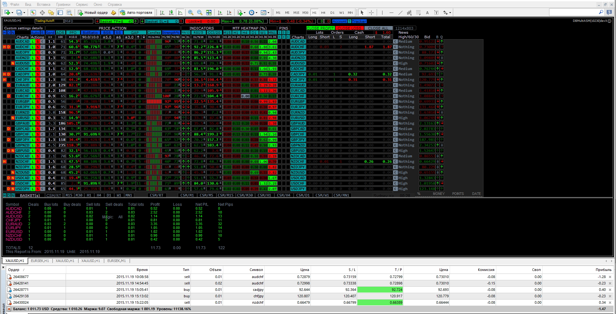Click the search magnifier icon
Screen dimensions: 616x314
point(601,12)
